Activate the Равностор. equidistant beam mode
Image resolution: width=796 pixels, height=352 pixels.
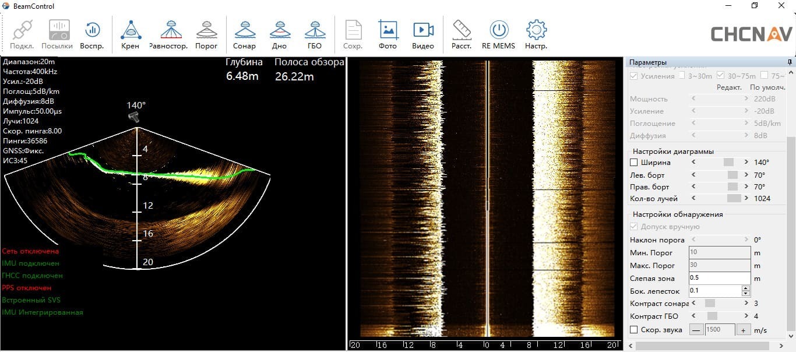point(168,34)
